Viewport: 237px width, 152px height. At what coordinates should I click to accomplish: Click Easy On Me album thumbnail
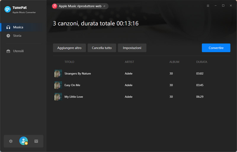point(58,85)
